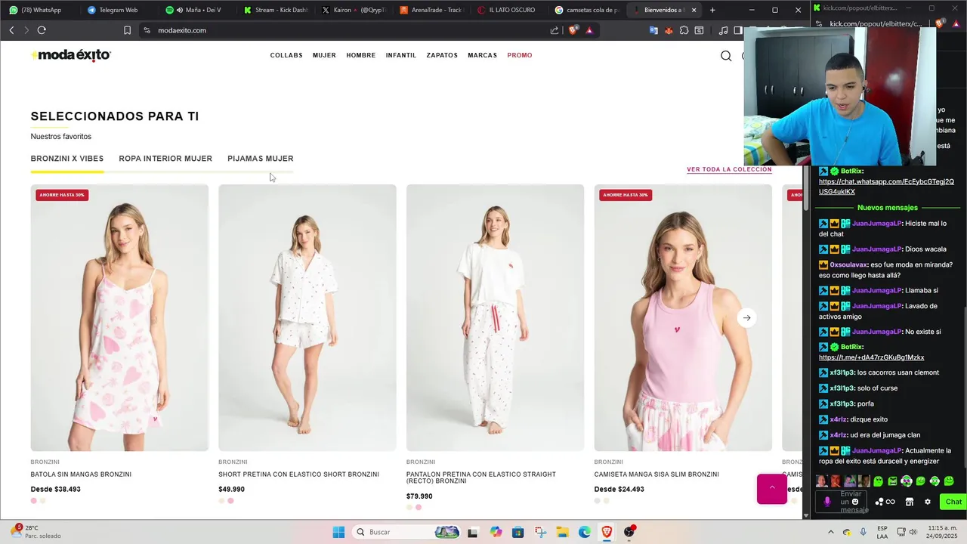
Task: Reload the modaexito.com page
Action: 42,30
